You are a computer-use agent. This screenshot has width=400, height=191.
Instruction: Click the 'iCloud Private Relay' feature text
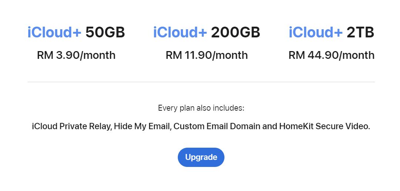[71, 126]
